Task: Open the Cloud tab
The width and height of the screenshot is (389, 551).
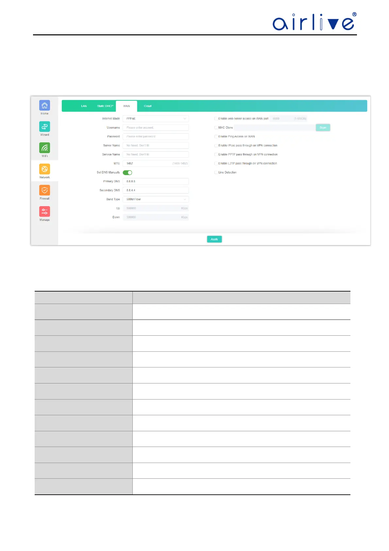Action: coord(148,106)
